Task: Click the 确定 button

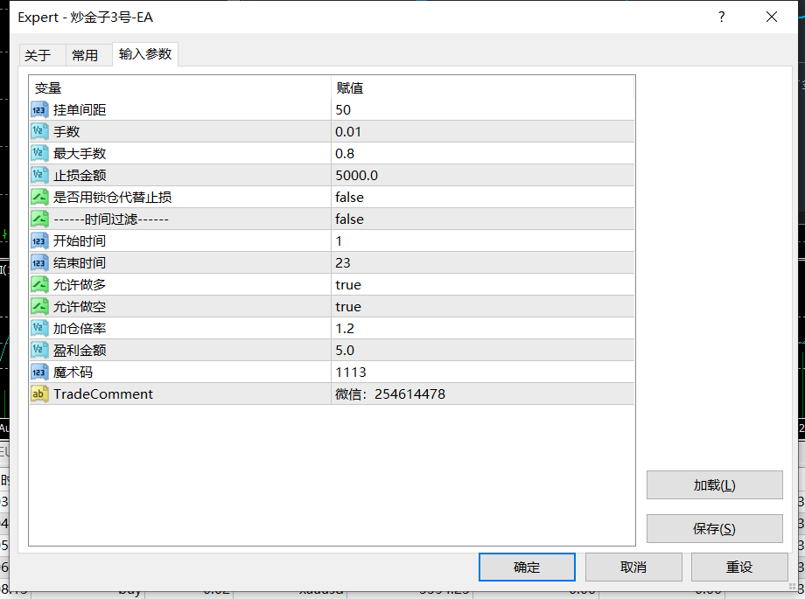Action: [527, 567]
